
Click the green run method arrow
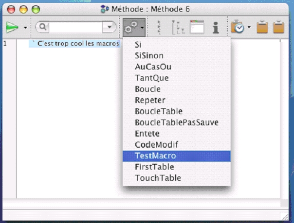12,28
